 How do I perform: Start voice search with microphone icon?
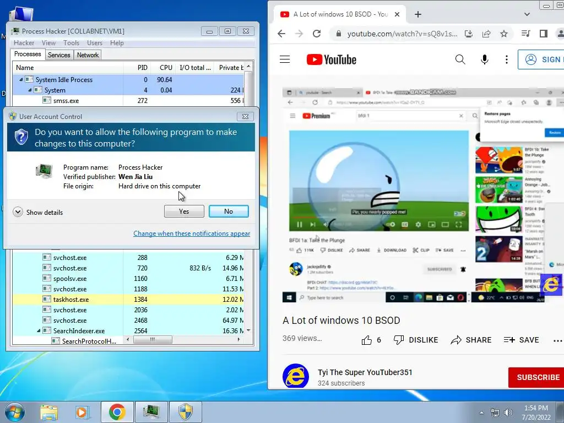tap(485, 59)
